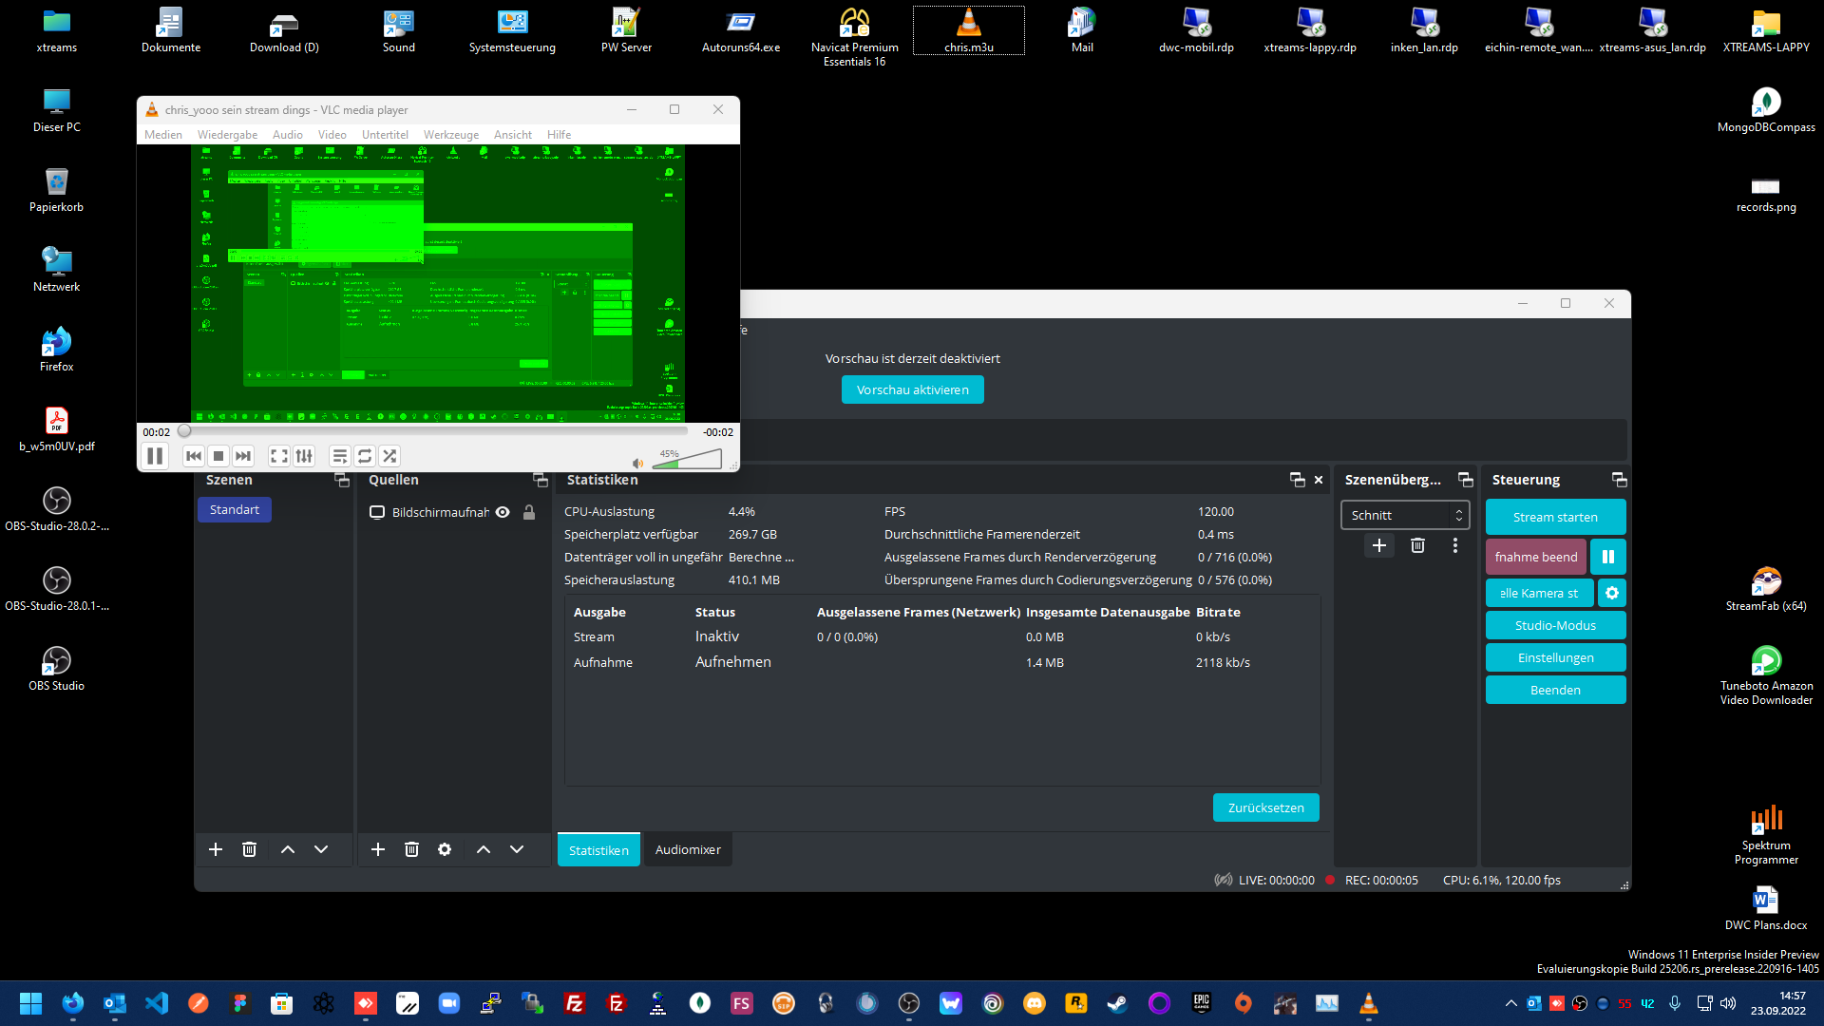
Task: Open FileZilla from the taskbar
Action: (574, 1003)
